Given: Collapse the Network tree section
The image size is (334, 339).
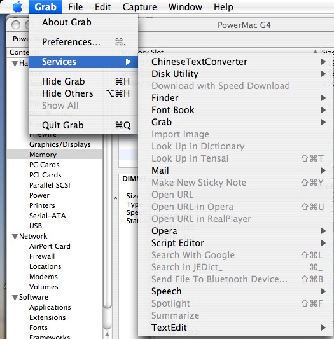Looking at the screenshot, I should coord(15,237).
